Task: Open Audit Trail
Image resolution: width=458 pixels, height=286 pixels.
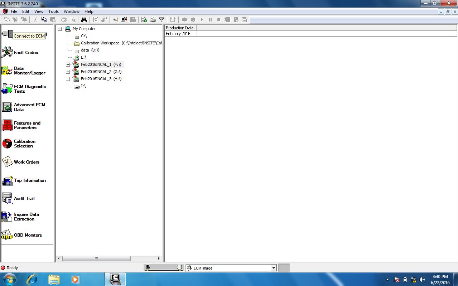Action: click(x=18, y=198)
